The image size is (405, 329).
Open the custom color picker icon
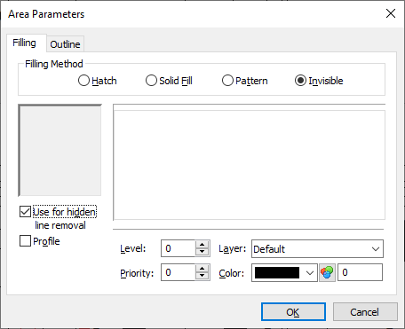coord(327,272)
